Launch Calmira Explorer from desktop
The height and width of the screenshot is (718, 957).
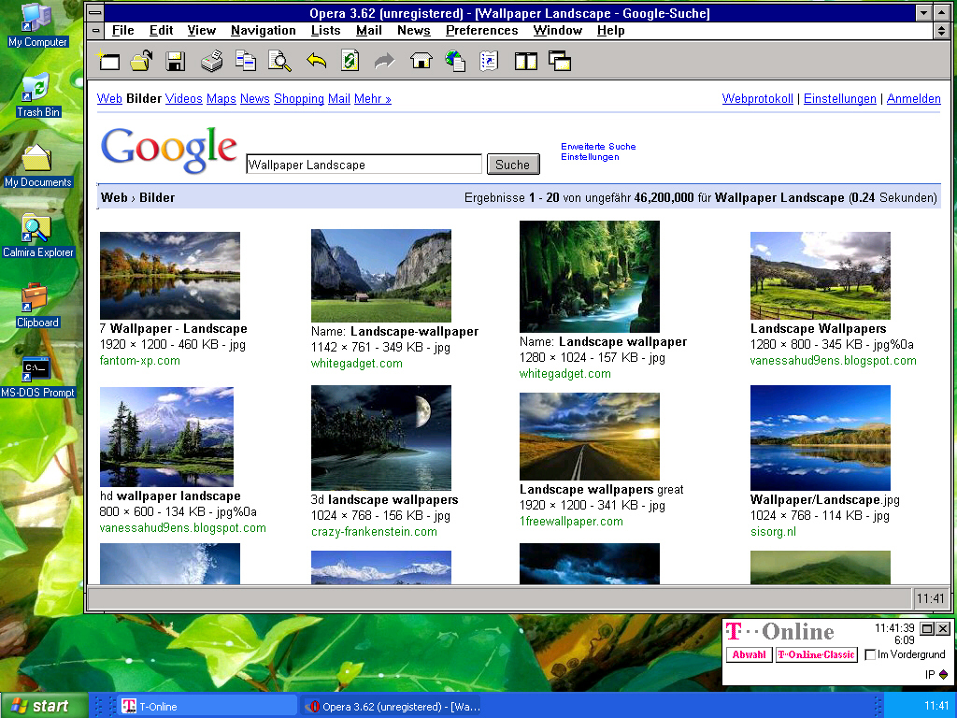point(37,236)
